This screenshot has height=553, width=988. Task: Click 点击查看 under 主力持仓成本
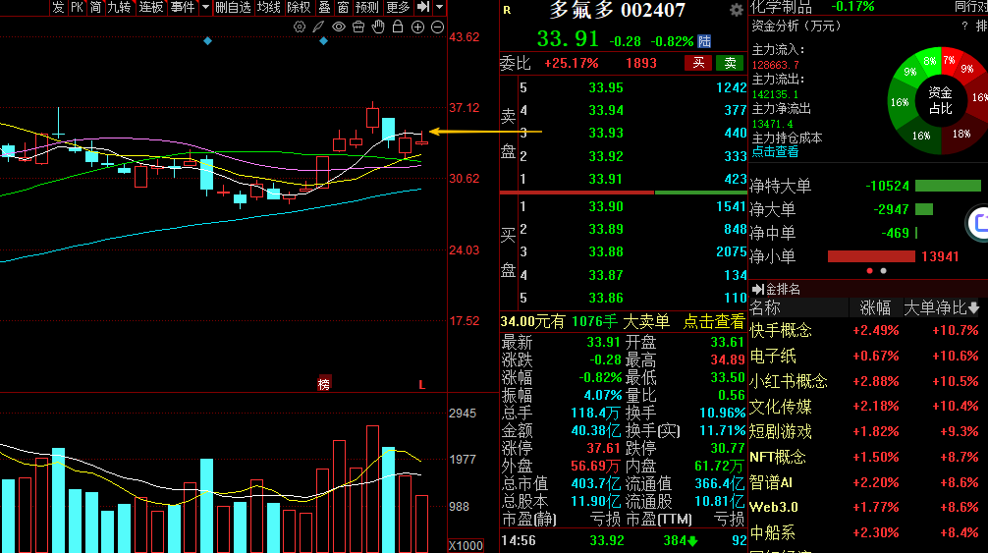(x=775, y=152)
